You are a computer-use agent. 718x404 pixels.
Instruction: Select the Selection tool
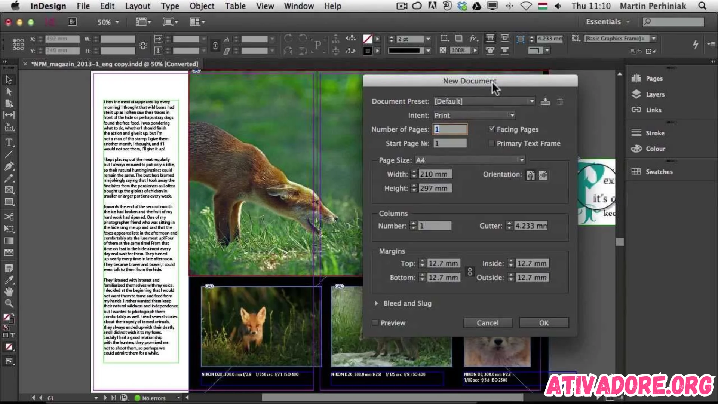pos(8,79)
